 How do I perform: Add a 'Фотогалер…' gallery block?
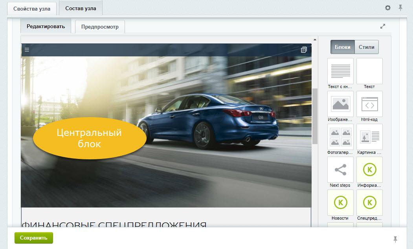click(340, 137)
